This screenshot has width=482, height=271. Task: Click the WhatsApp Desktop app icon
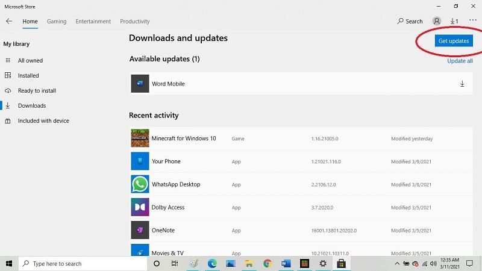pyautogui.click(x=140, y=184)
